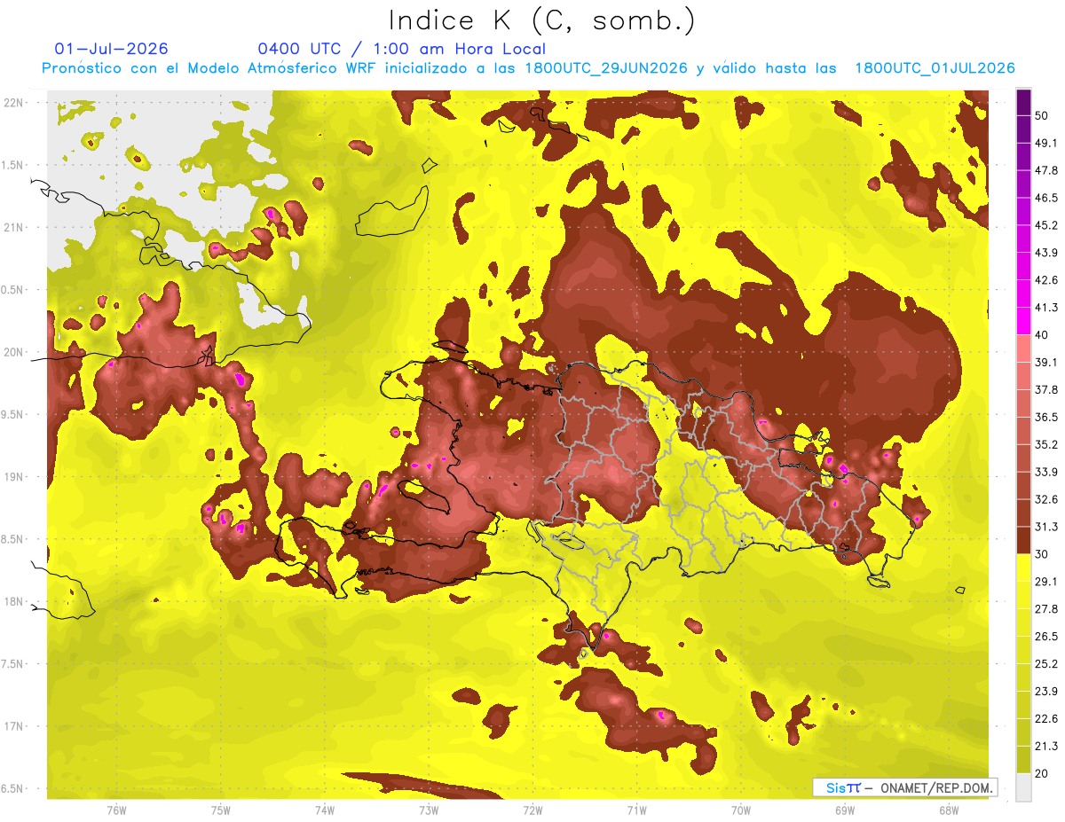Click the '6.5N' latitude tick label

click(12, 789)
